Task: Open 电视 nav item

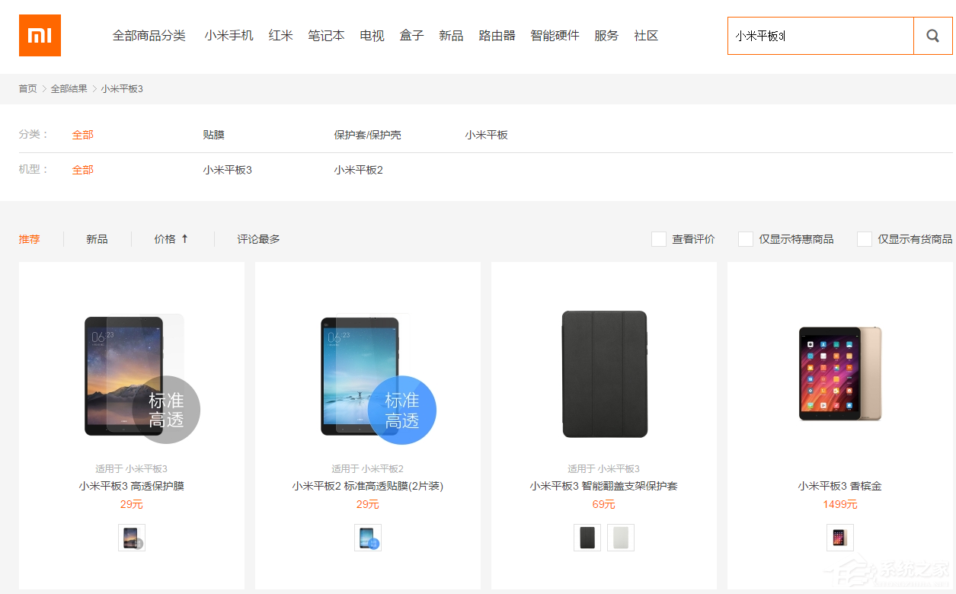Action: (372, 36)
